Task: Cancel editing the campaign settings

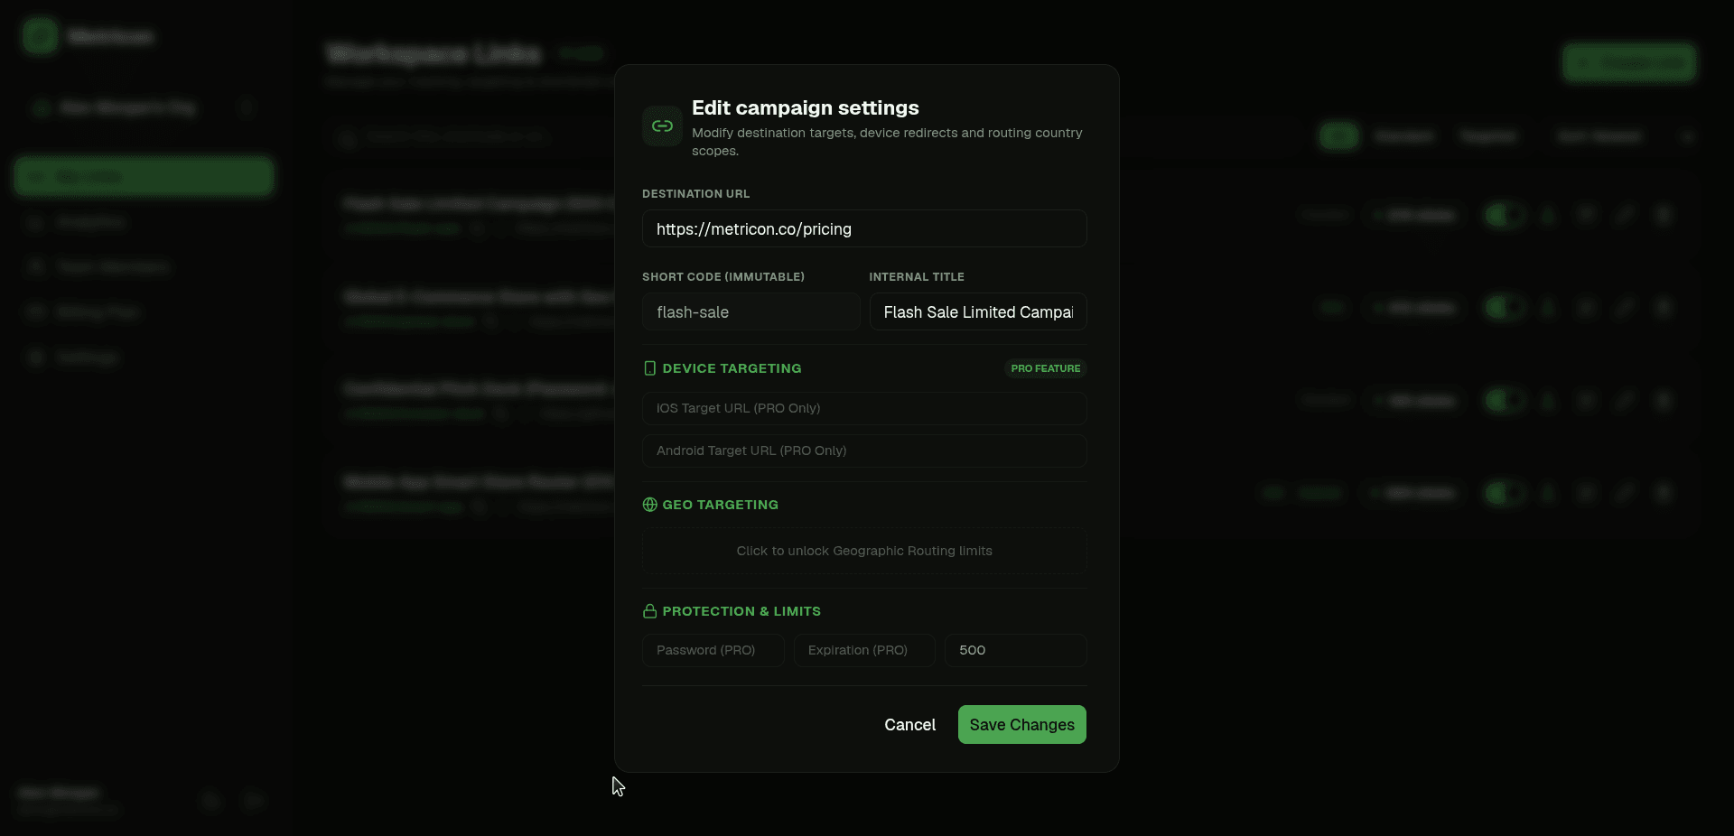Action: [x=909, y=725]
